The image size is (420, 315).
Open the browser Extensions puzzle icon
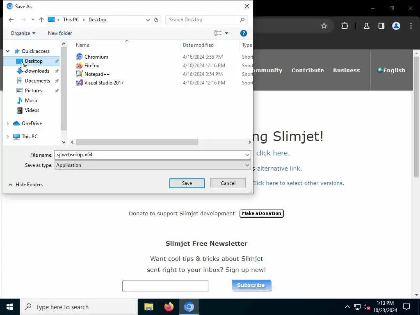click(x=345, y=26)
